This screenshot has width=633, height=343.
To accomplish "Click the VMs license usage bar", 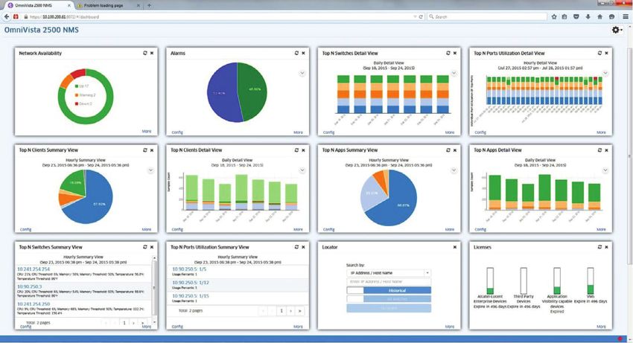I will click(591, 281).
